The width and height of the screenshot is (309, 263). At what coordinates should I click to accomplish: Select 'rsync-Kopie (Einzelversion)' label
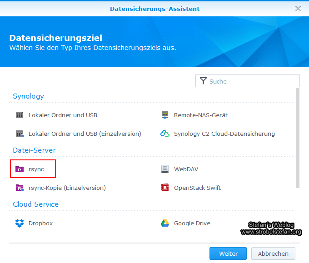67,188
